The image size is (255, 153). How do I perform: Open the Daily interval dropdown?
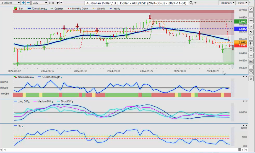click(x=39, y=3)
